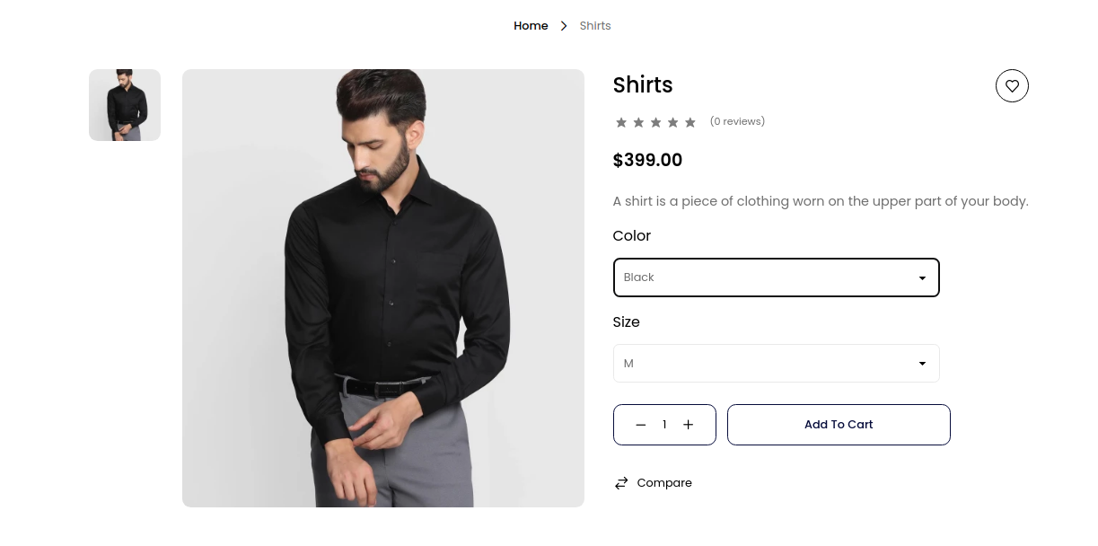Screen dimensions: 1098x546
Task: Click the fifth rating star
Action: tap(690, 122)
